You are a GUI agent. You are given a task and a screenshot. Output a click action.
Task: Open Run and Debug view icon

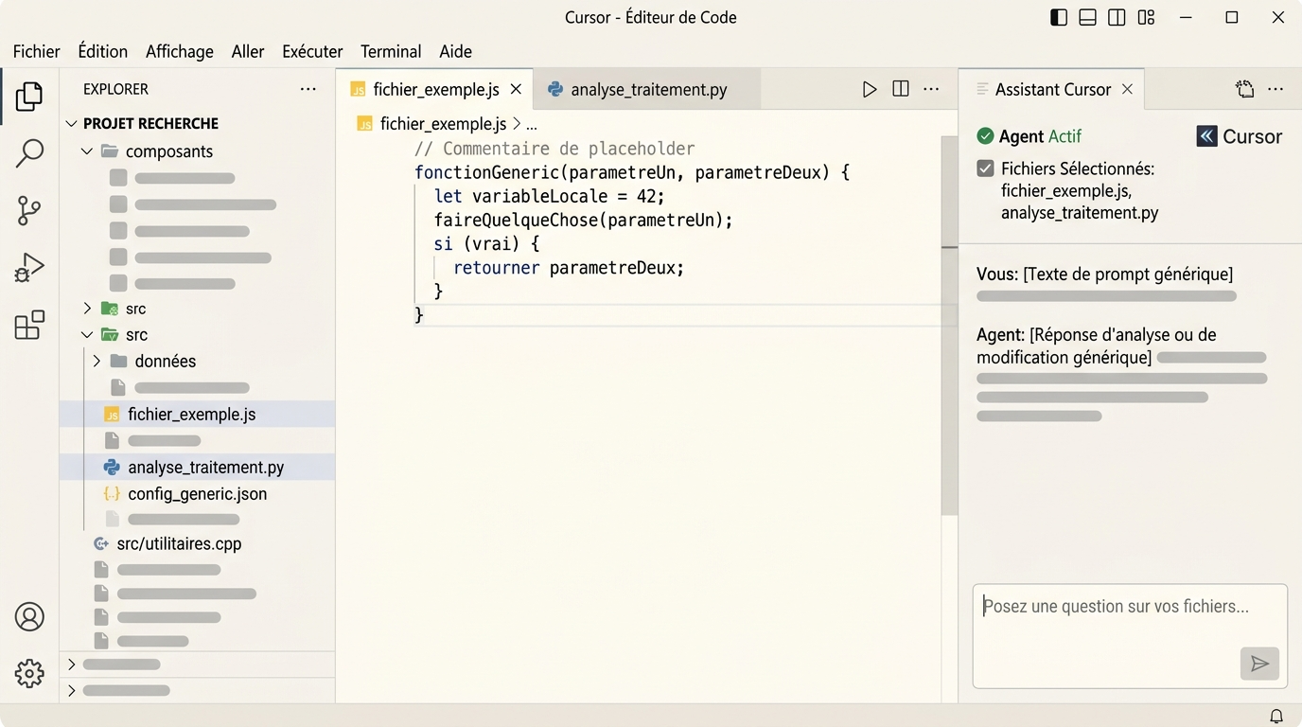(x=29, y=268)
